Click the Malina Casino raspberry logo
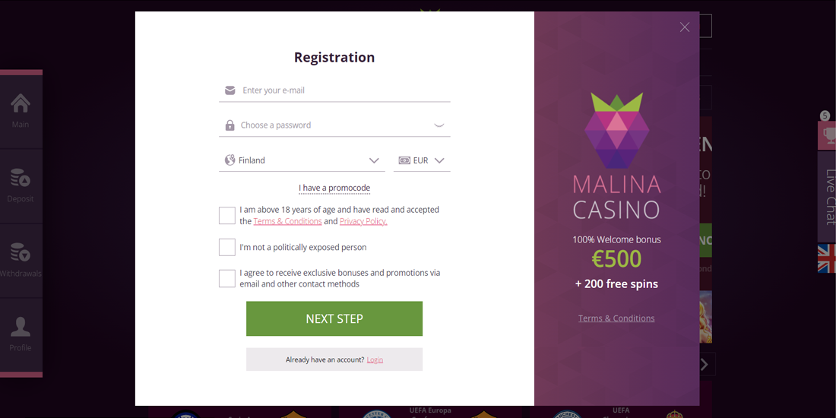 pyautogui.click(x=616, y=131)
